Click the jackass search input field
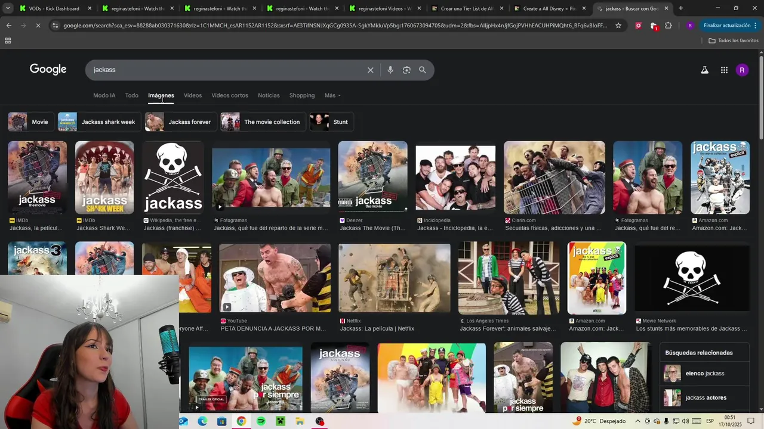This screenshot has height=429, width=764. [x=227, y=70]
